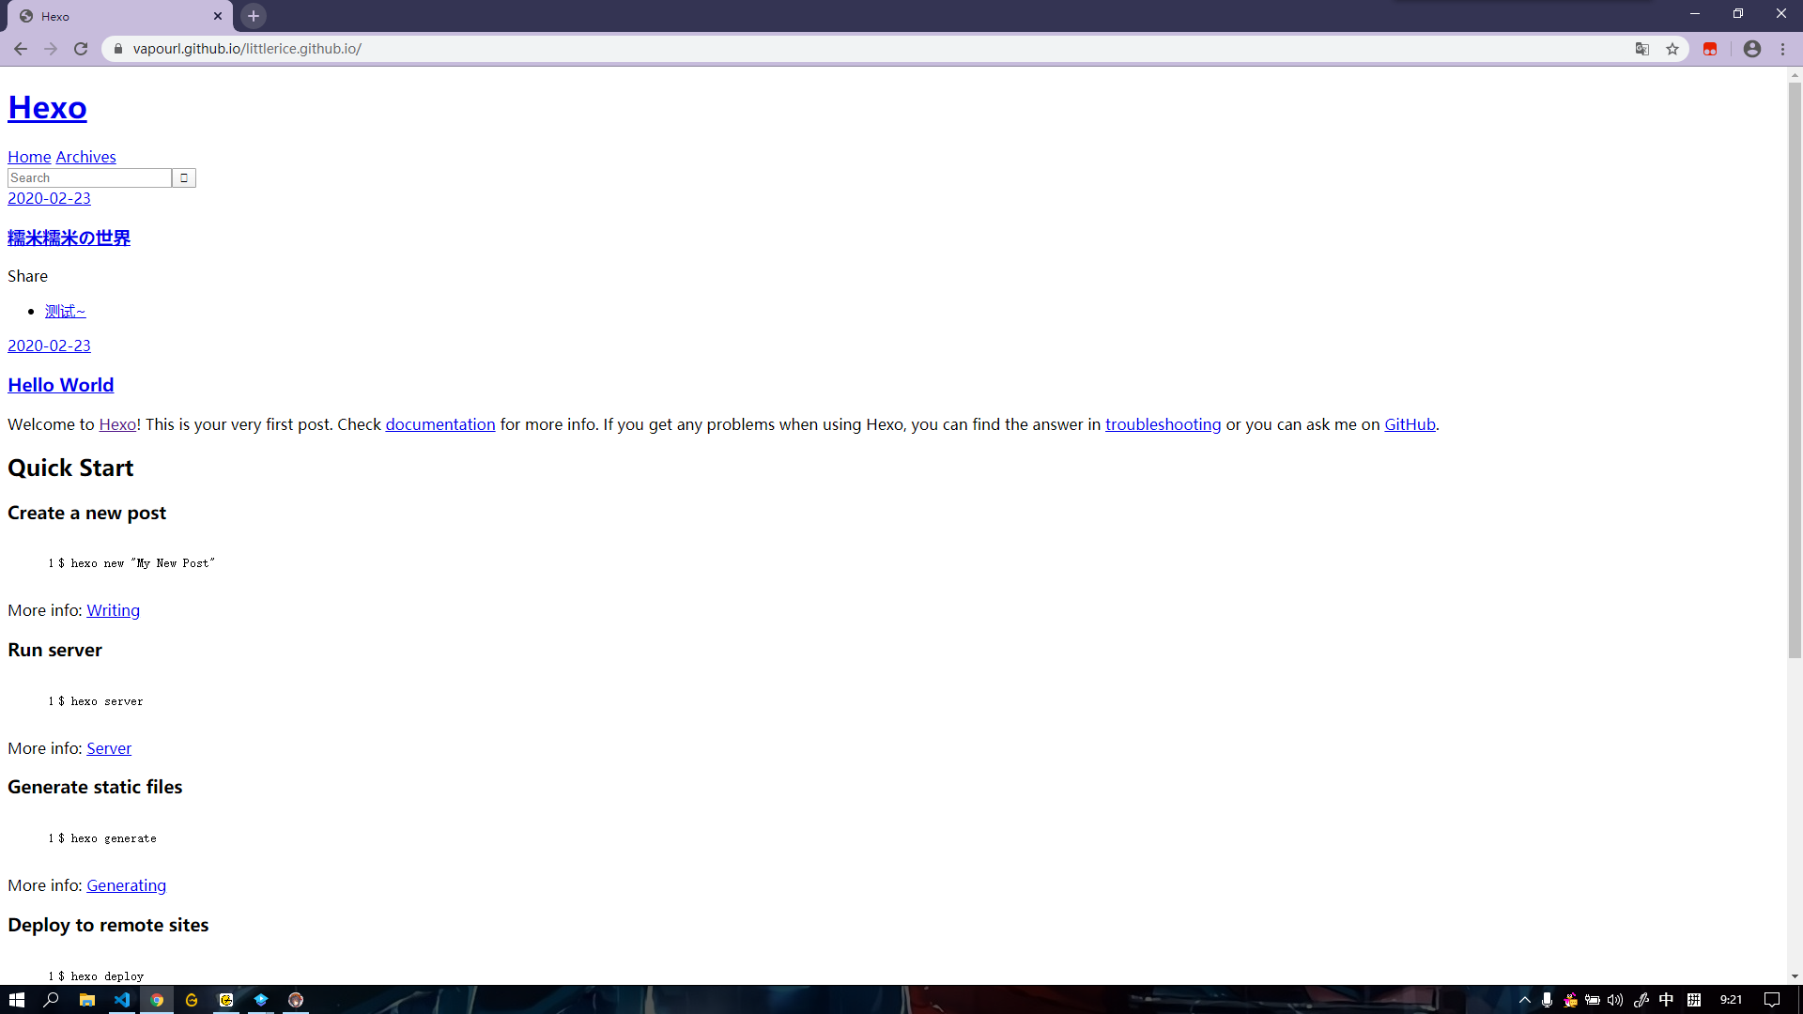Go back with the browser back arrow

tap(21, 49)
